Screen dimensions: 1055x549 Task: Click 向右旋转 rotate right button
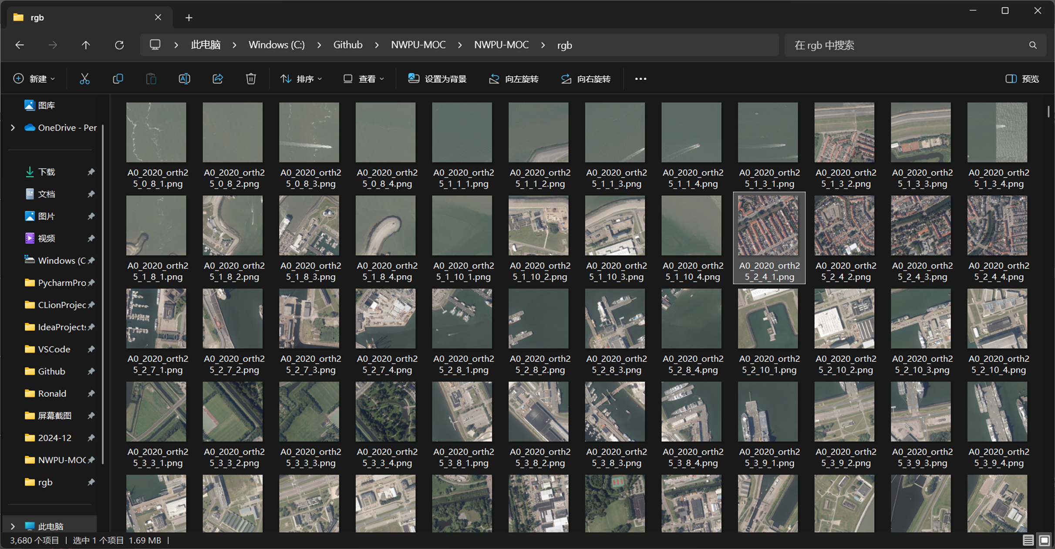coord(586,79)
